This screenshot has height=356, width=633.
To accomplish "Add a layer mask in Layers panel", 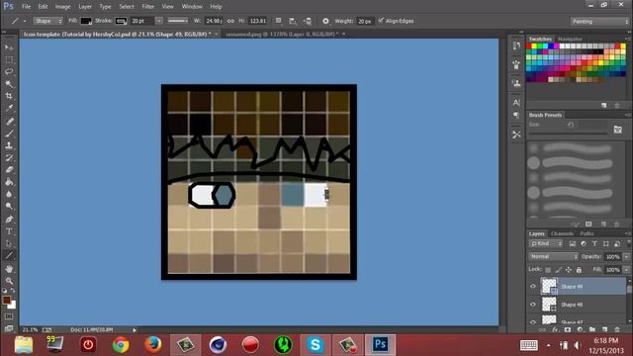I will tap(568, 329).
